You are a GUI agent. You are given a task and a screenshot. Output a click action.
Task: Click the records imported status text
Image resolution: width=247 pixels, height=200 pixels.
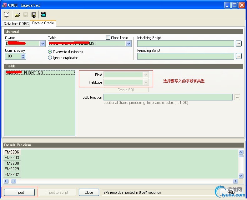pos(132,193)
